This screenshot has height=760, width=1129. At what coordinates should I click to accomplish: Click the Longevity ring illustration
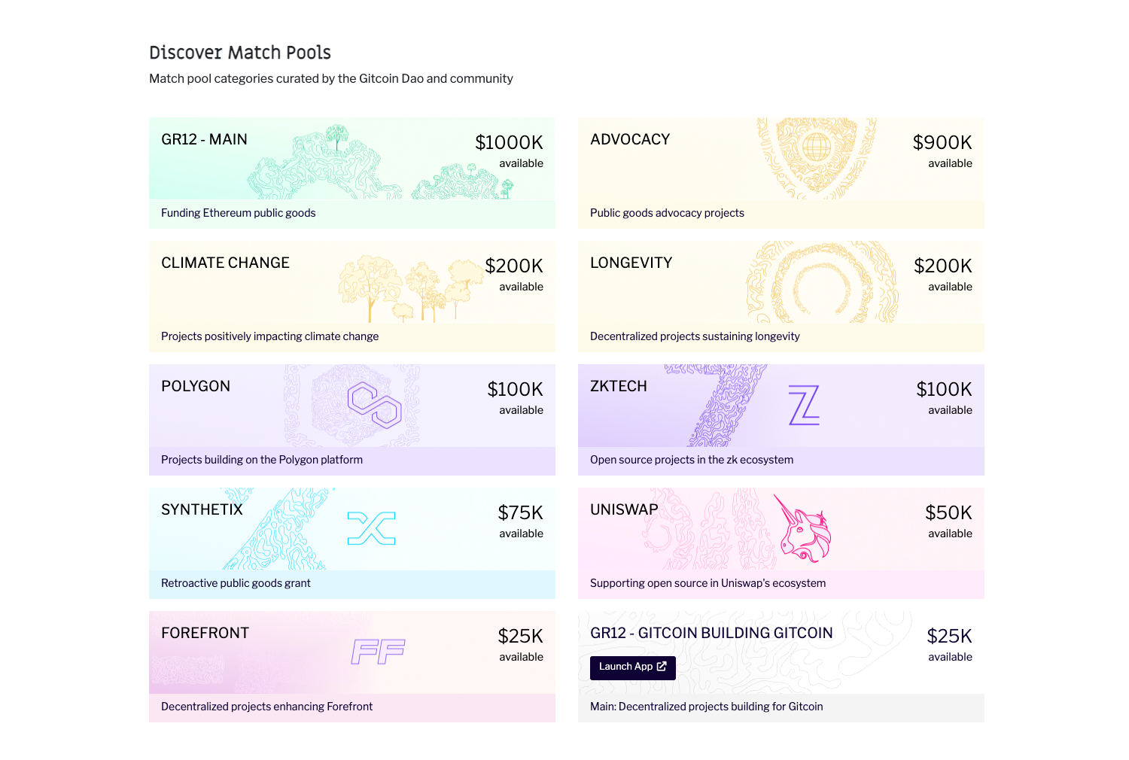coord(822,282)
